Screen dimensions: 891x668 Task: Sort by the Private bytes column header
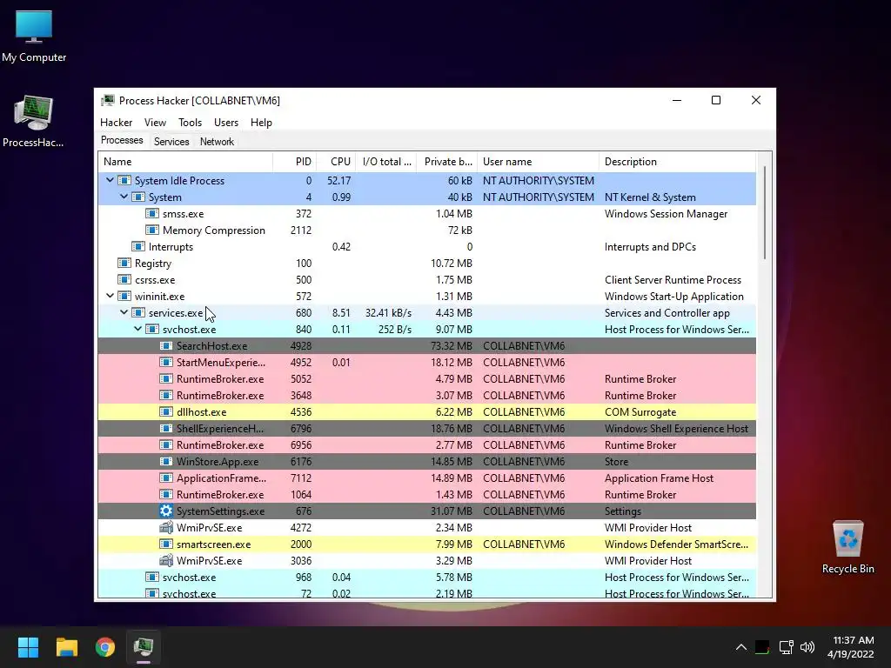click(447, 161)
